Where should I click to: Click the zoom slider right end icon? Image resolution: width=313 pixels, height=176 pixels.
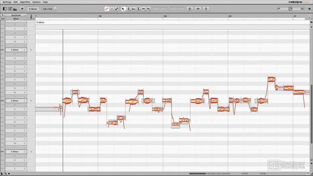(302, 9)
